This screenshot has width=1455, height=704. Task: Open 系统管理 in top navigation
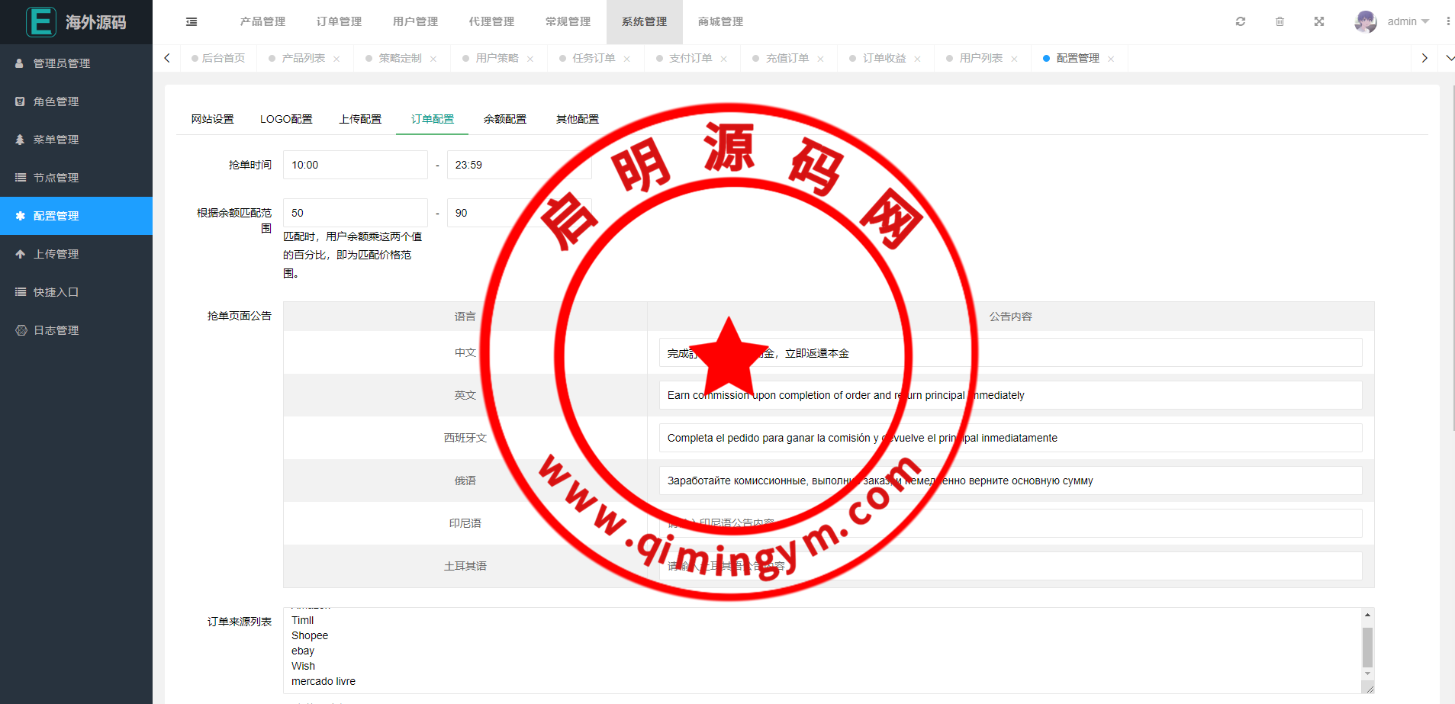pos(644,21)
